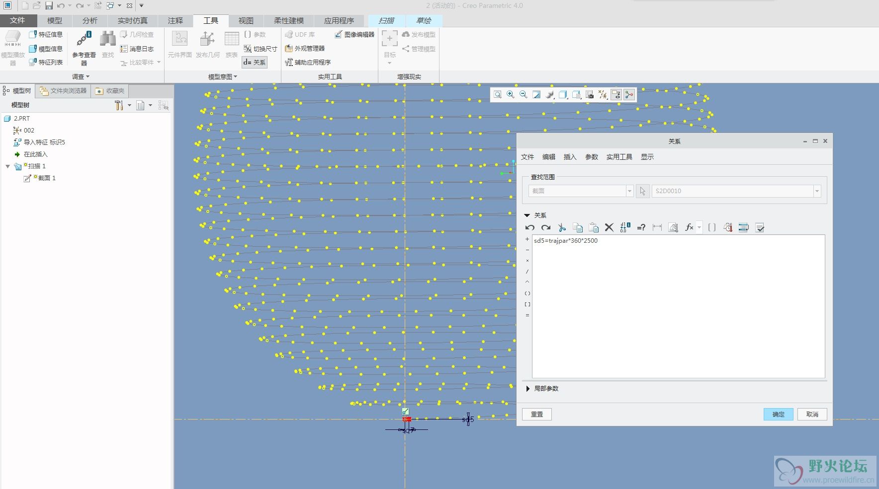The width and height of the screenshot is (879, 489).
Task: Open the Insert (插入) menu in the relations dialog
Action: (570, 157)
